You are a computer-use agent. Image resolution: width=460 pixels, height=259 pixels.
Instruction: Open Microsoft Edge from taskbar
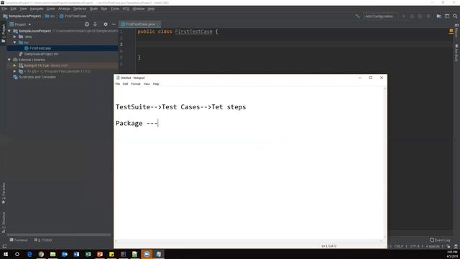tap(29, 254)
